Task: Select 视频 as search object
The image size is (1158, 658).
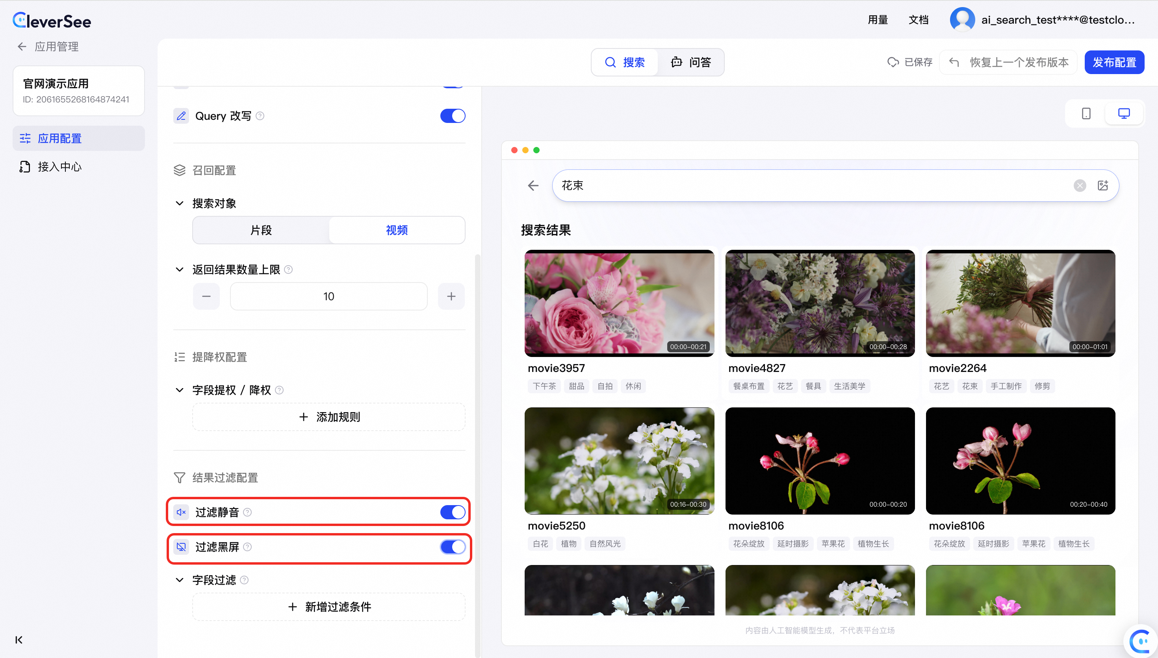Action: (397, 230)
